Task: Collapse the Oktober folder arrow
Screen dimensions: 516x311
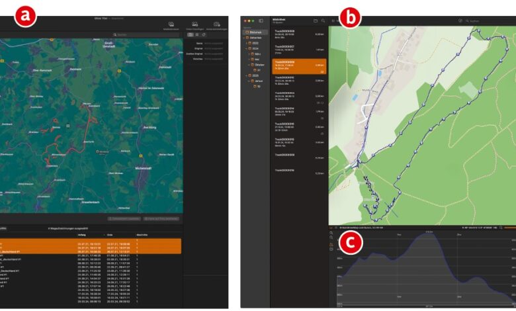Action: pos(249,65)
